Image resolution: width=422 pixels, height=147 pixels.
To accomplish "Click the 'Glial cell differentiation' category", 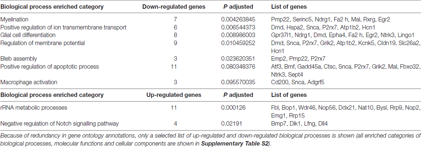I will click(x=28, y=35).
